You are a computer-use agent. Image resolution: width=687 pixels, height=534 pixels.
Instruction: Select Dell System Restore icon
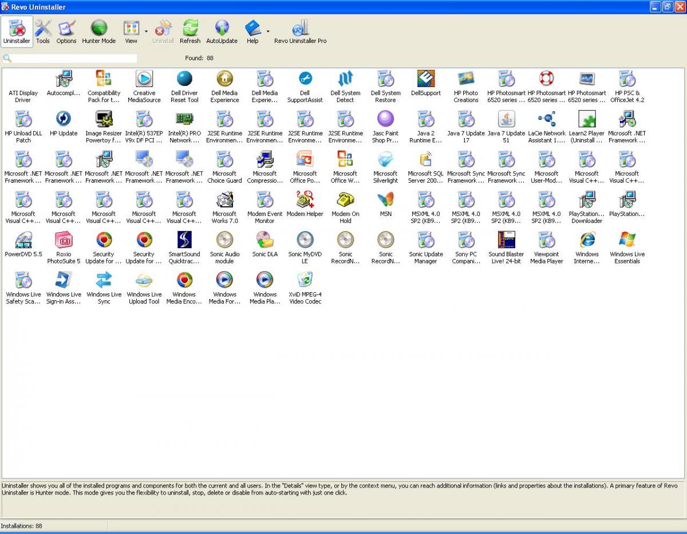tap(385, 78)
